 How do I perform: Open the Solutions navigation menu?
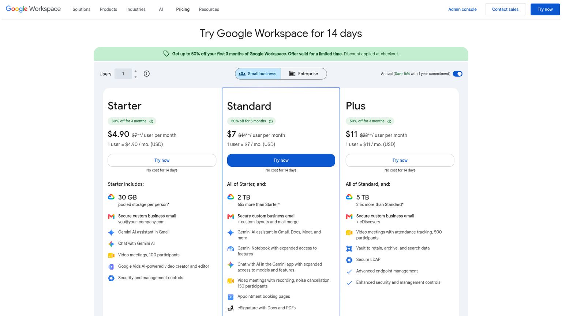pos(81,9)
